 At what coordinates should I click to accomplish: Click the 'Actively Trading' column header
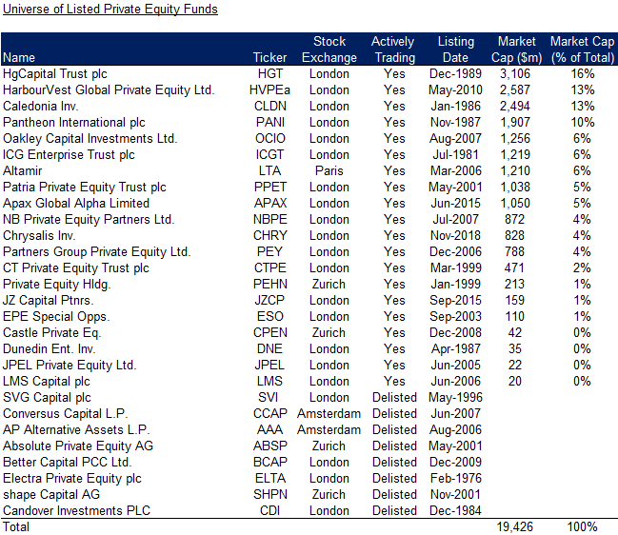393,50
